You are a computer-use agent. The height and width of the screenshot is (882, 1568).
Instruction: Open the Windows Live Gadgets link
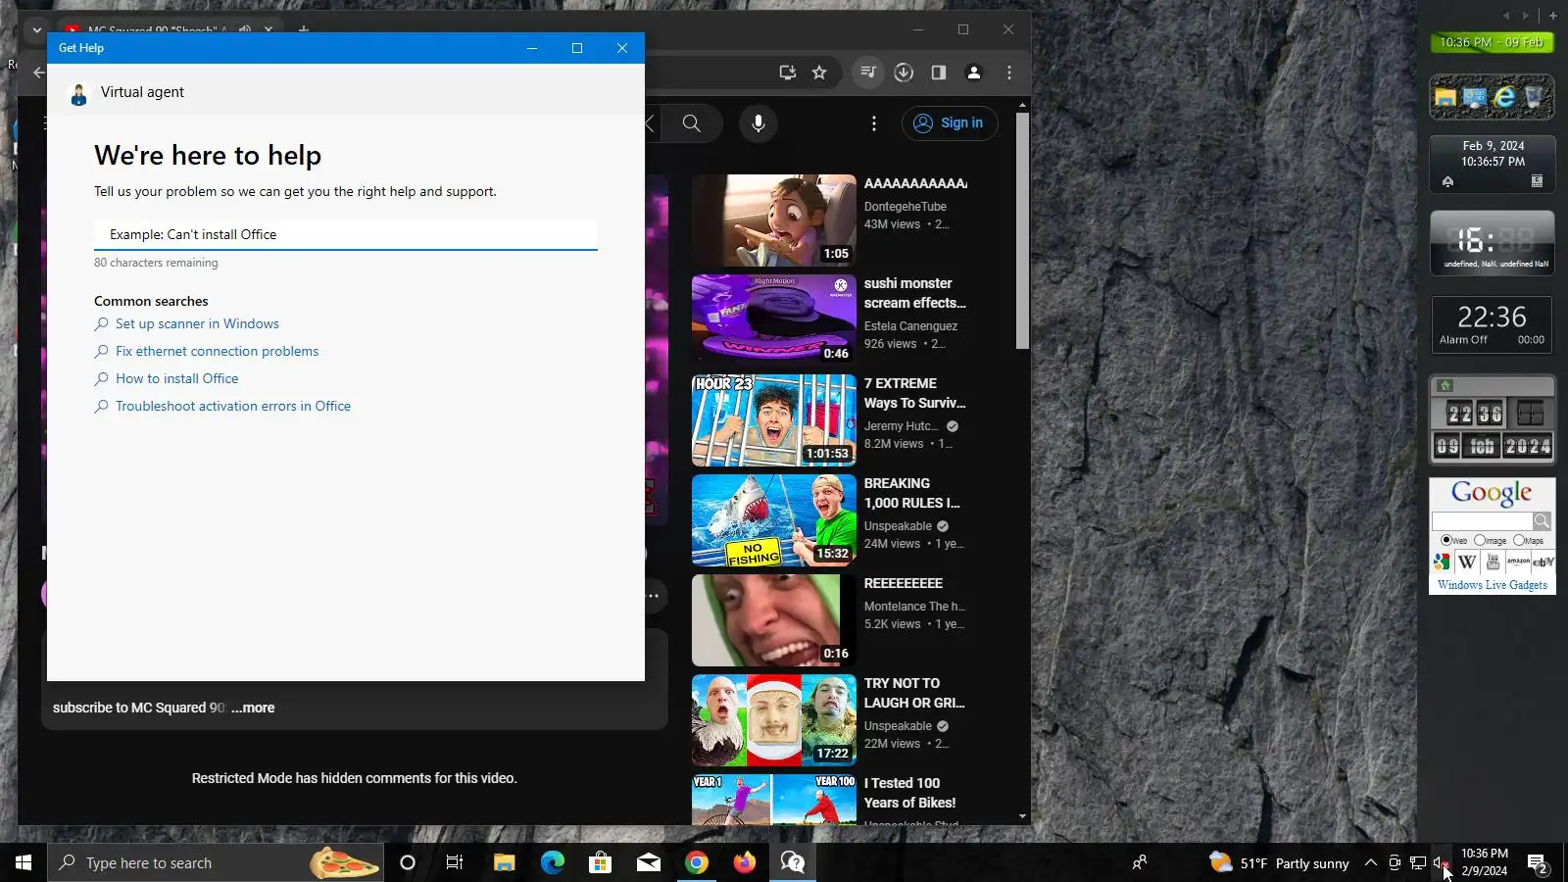pyautogui.click(x=1493, y=585)
